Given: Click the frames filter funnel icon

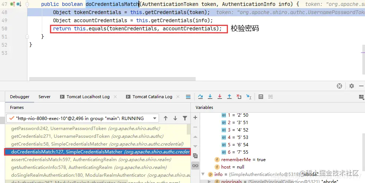Looking at the screenshot, I should point(185,118).
